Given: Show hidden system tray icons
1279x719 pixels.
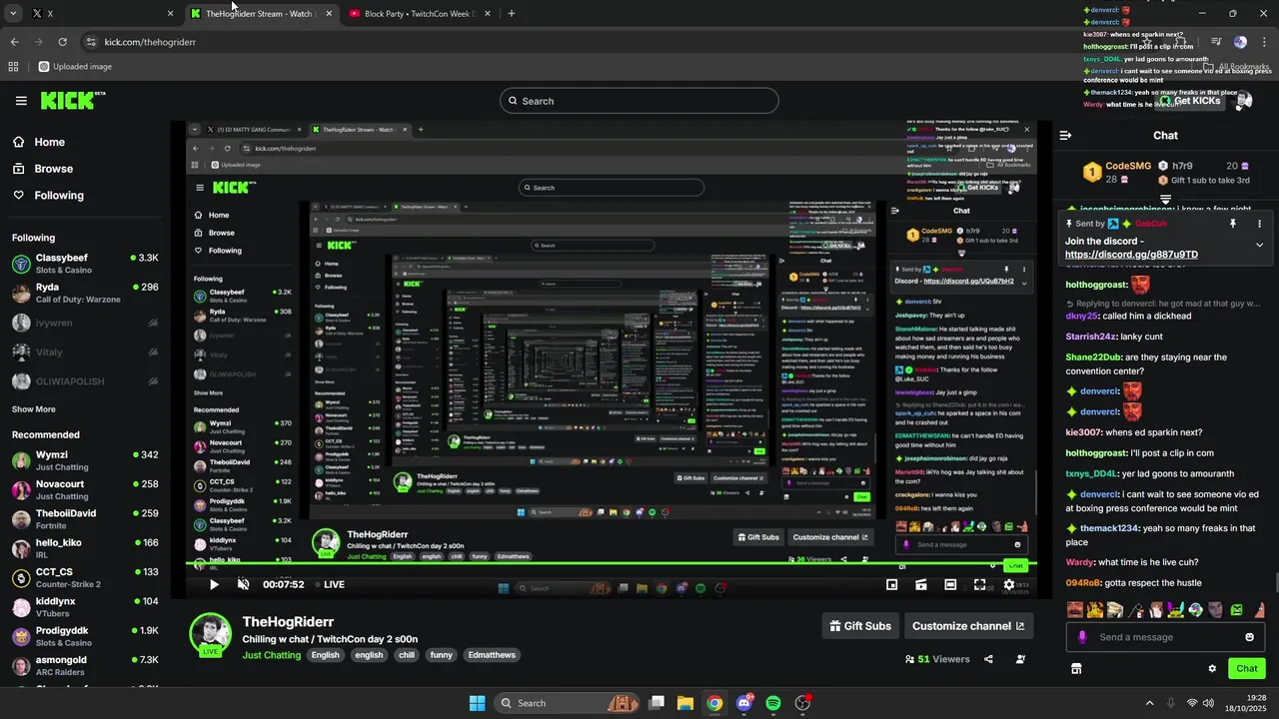Looking at the screenshot, I should [1149, 703].
